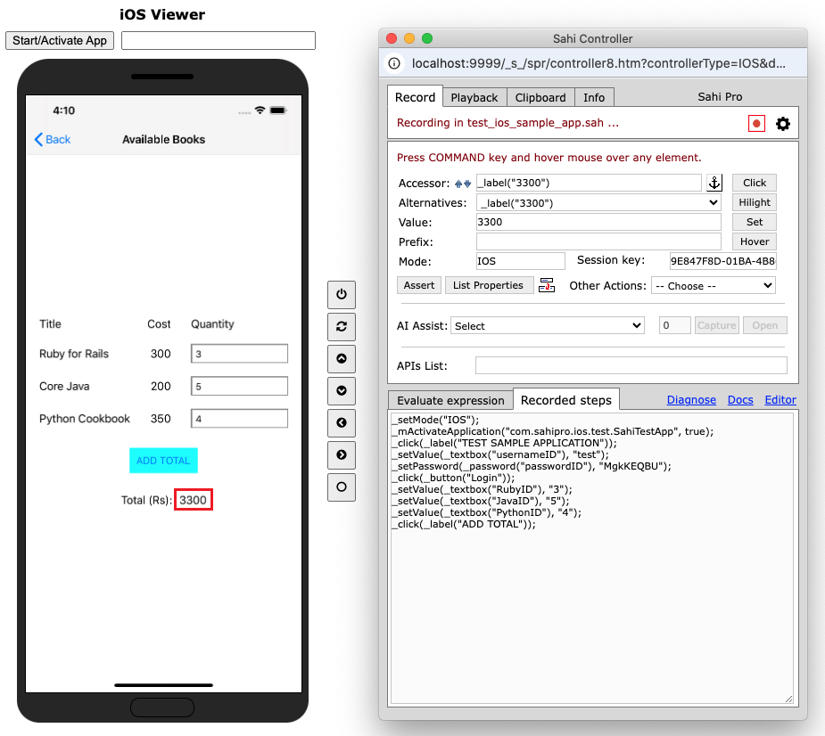Click the Ruby for Rails quantity field
Screen dimensions: 825x736
coord(239,354)
